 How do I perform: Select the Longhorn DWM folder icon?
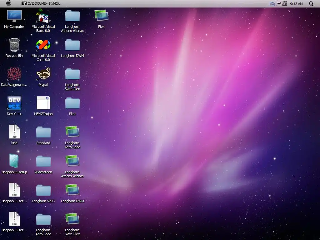point(72,45)
